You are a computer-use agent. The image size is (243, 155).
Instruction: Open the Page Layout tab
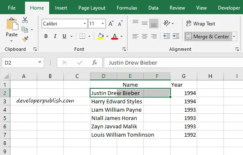[x=92, y=8]
